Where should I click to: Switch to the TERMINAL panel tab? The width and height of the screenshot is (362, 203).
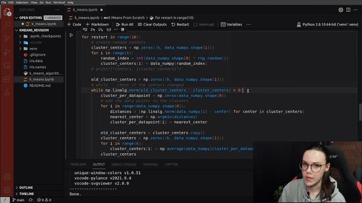pos(150,164)
